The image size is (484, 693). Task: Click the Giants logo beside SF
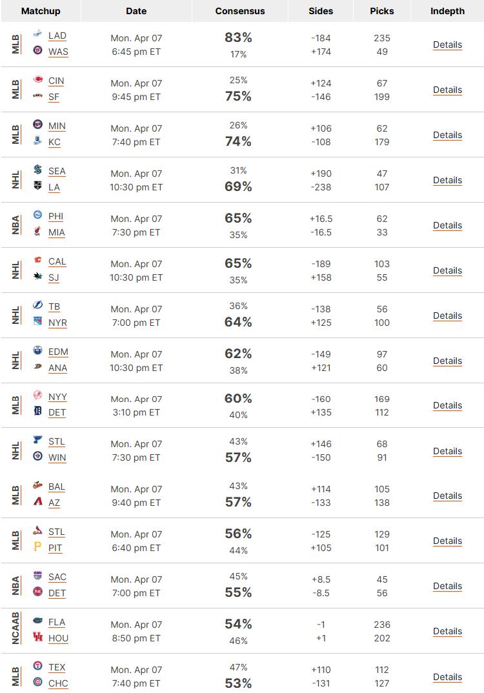coord(38,95)
